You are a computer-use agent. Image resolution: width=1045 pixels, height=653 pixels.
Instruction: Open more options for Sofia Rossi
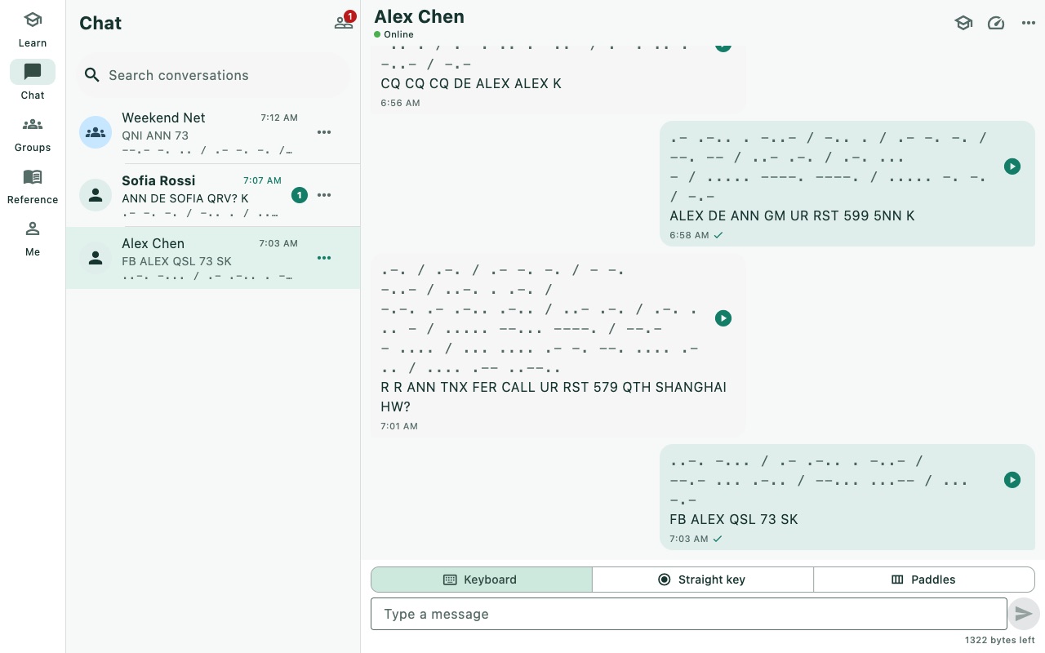coord(324,195)
